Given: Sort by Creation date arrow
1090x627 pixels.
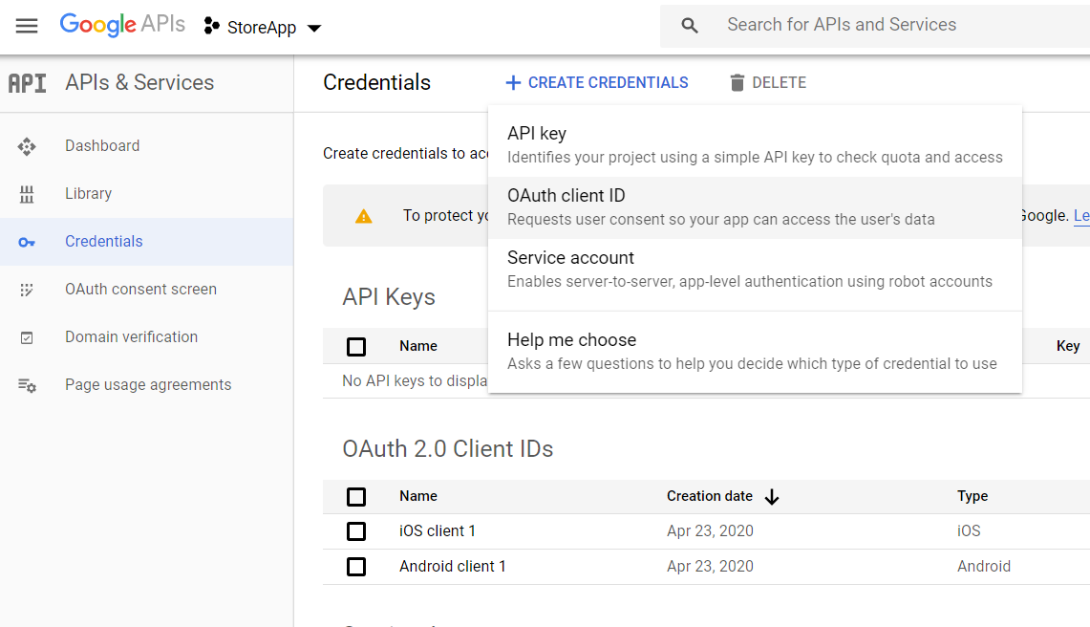Looking at the screenshot, I should [x=772, y=497].
